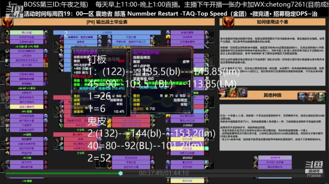The width and height of the screenshot is (329, 184).
Task: Select yellow row 坚定力量披风
Action: tap(27, 107)
